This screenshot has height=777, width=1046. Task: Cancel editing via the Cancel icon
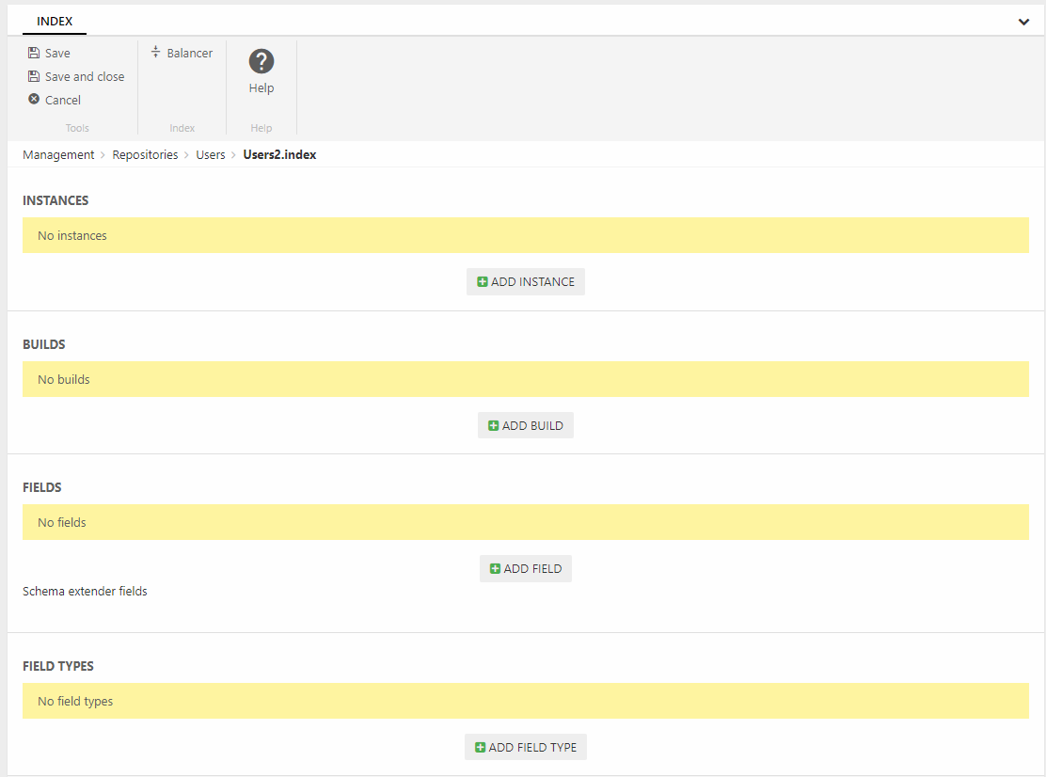pyautogui.click(x=34, y=100)
